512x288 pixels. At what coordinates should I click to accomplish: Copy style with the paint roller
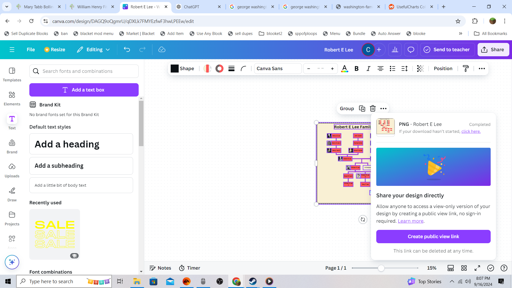(466, 69)
